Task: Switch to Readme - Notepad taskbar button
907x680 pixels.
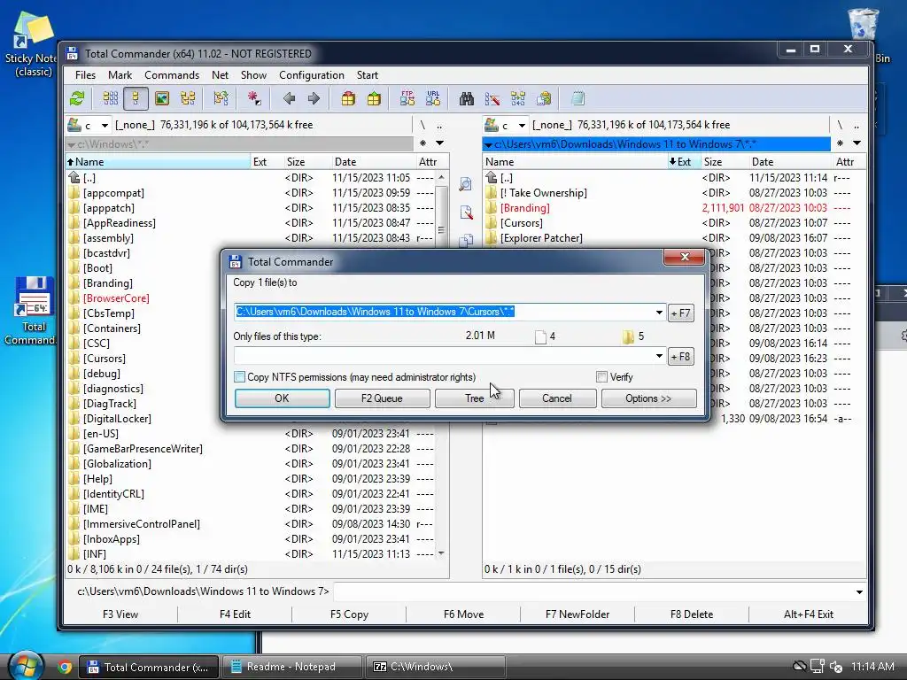Action: [x=291, y=667]
